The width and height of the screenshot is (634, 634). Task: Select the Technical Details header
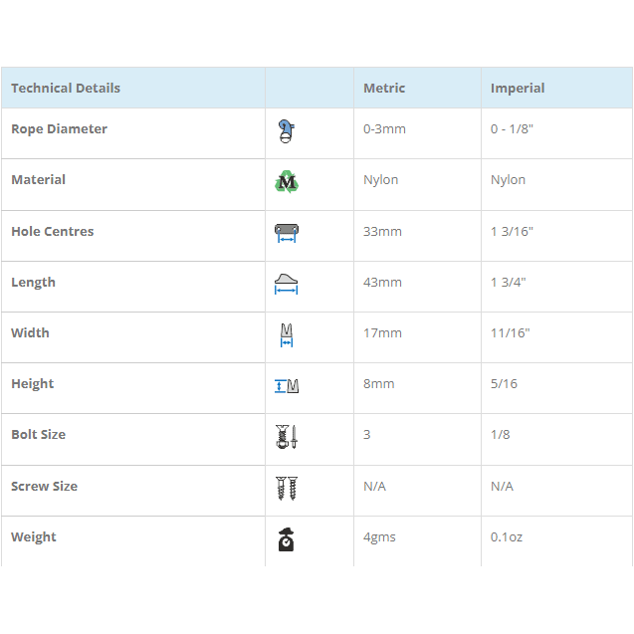click(66, 89)
